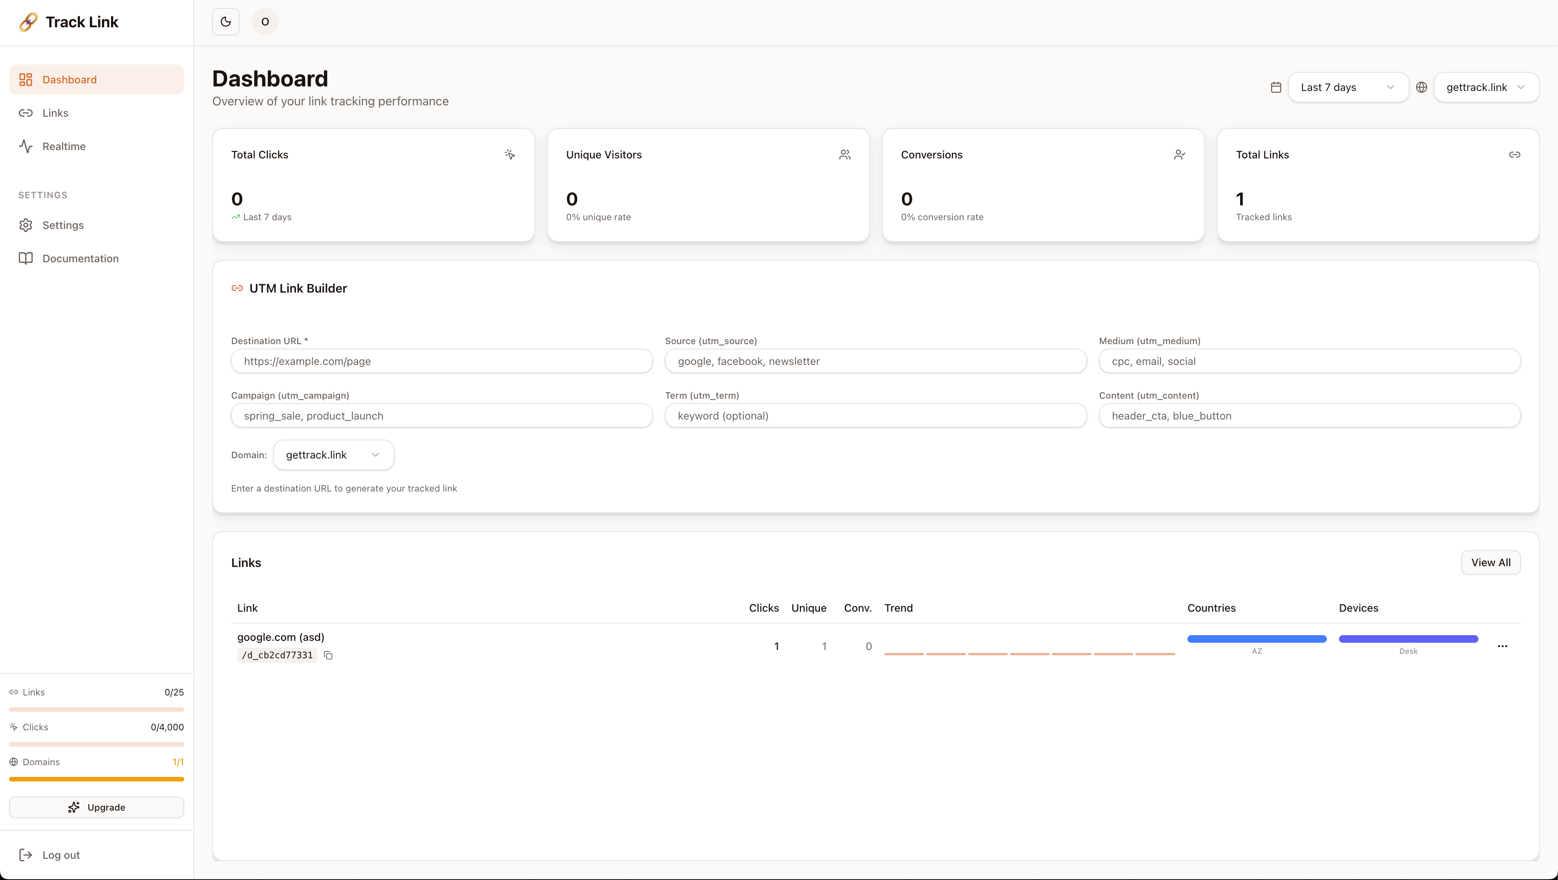Click the View All links button
Viewport: 1558px width, 880px height.
click(x=1491, y=562)
